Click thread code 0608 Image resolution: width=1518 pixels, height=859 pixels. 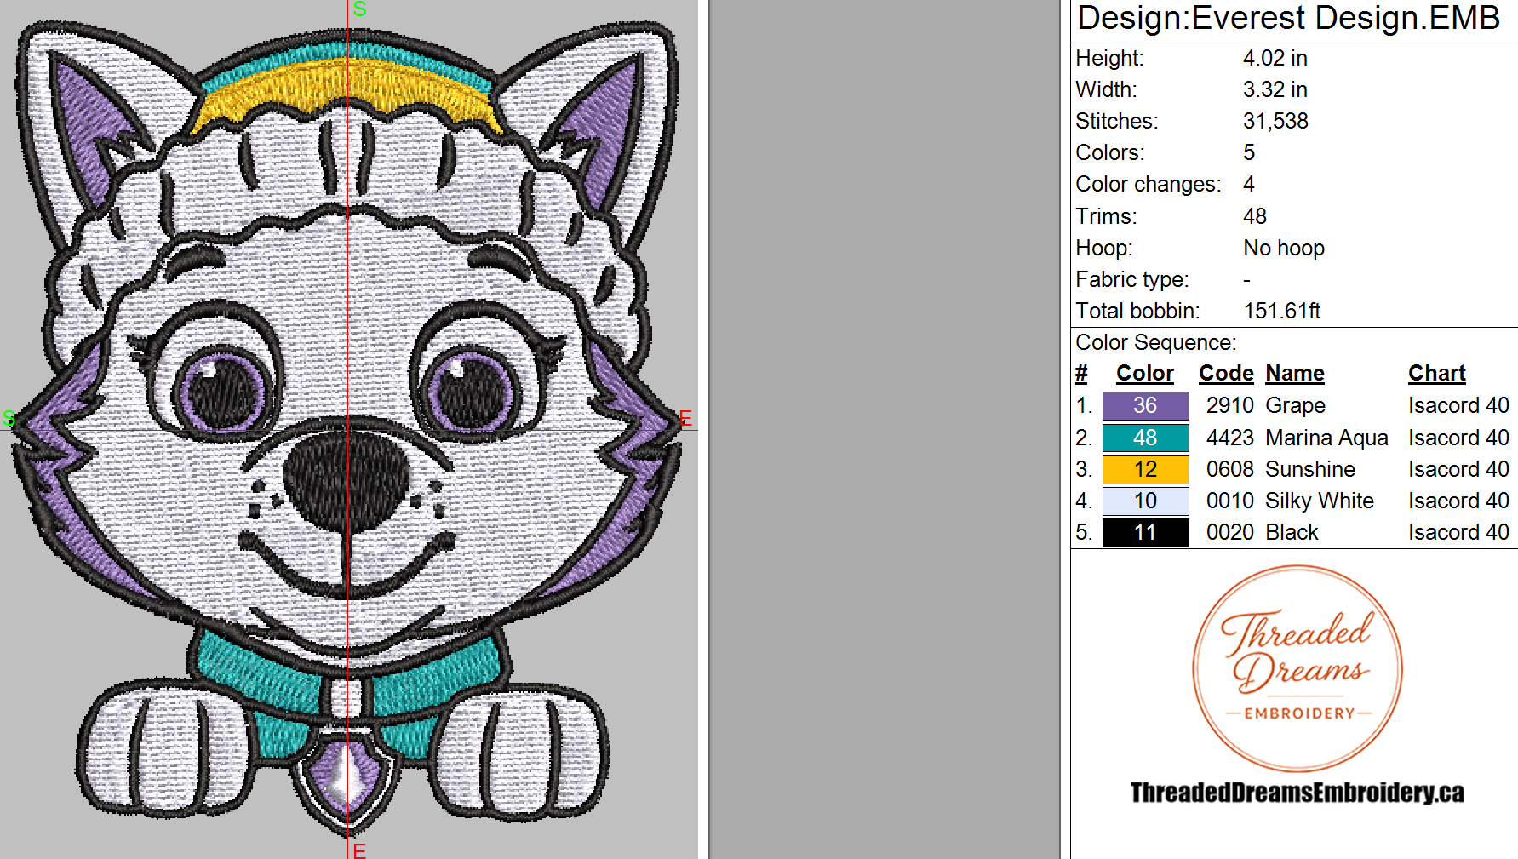pyautogui.click(x=1230, y=469)
